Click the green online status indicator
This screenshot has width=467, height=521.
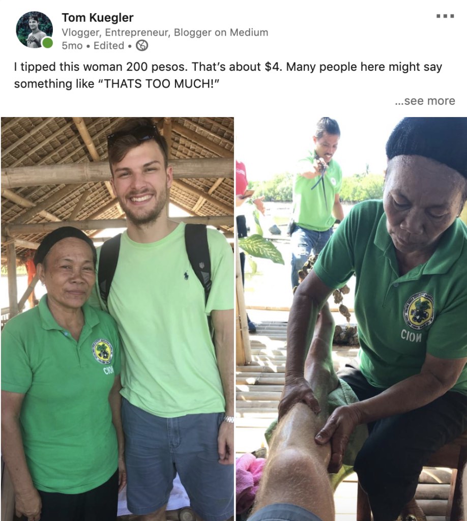coord(47,43)
